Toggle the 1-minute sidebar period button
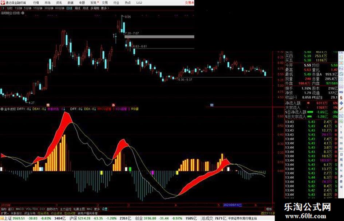 pos(341,127)
